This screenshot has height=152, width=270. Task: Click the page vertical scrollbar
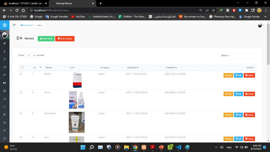click(268, 44)
